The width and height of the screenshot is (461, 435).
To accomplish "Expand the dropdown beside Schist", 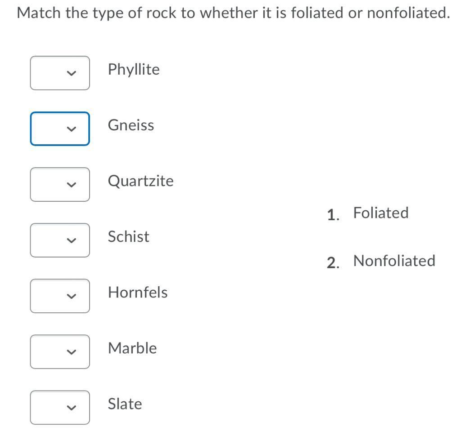I will (59, 240).
